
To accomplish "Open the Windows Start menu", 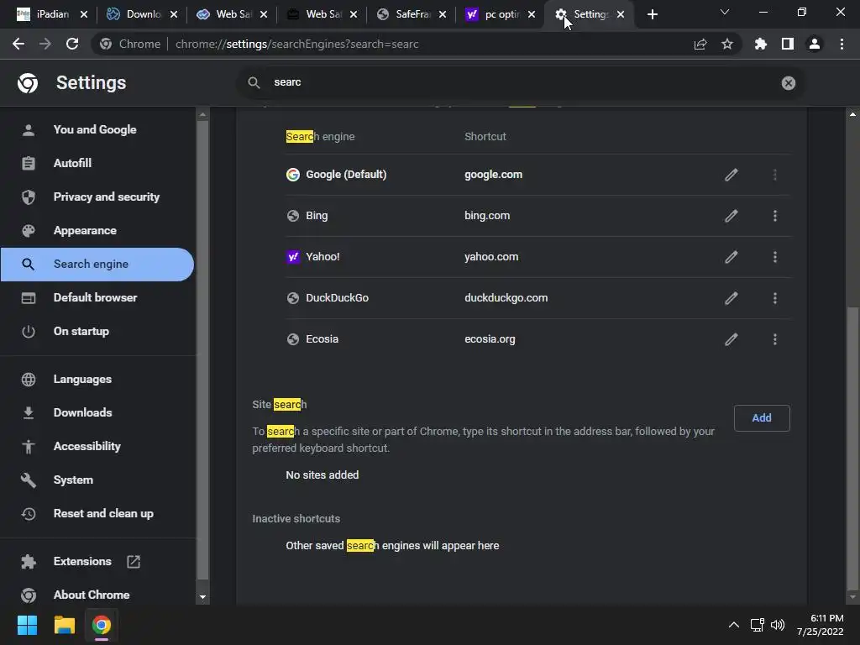I will [x=27, y=625].
